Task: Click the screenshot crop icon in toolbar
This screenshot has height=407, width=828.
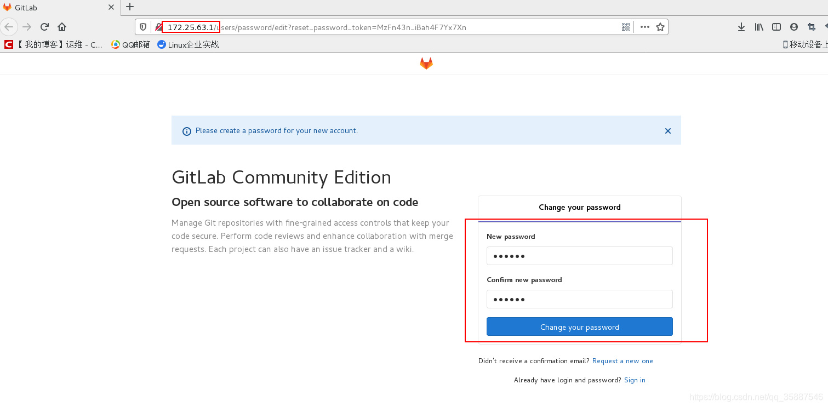Action: [812, 27]
